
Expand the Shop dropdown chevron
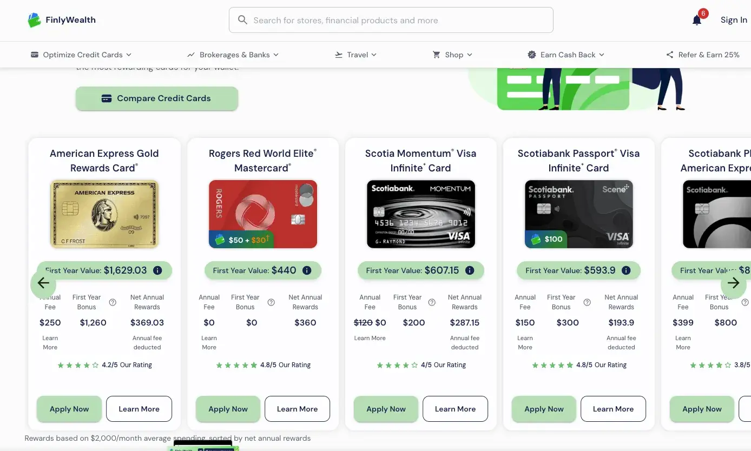point(470,55)
